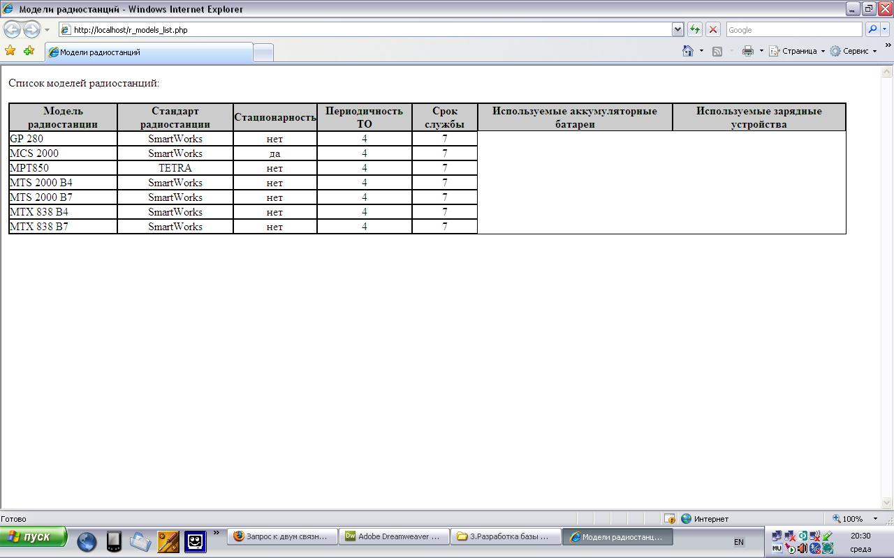Click the address bar with localhost URL
This screenshot has height=558, width=894.
[365, 30]
